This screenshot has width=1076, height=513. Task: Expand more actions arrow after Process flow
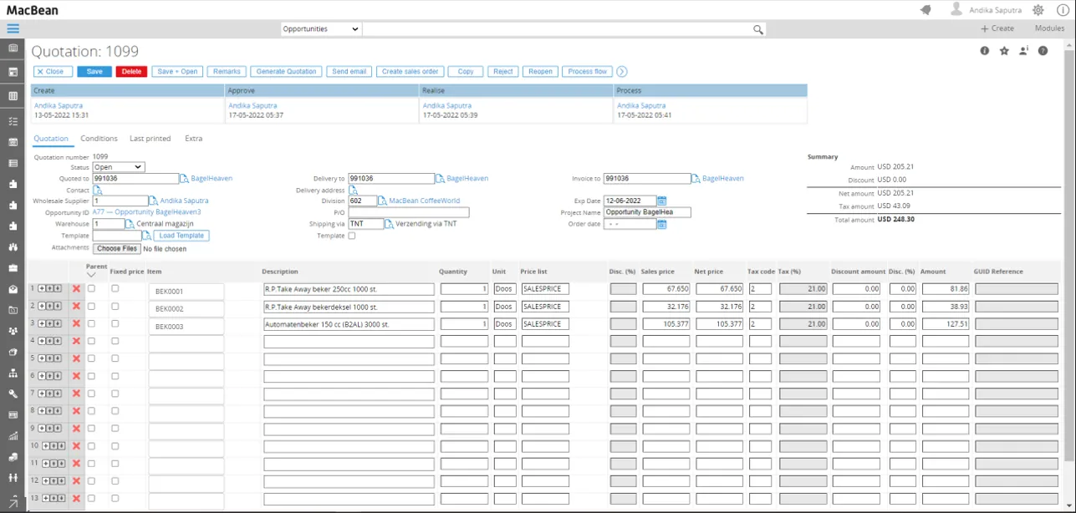coord(621,72)
